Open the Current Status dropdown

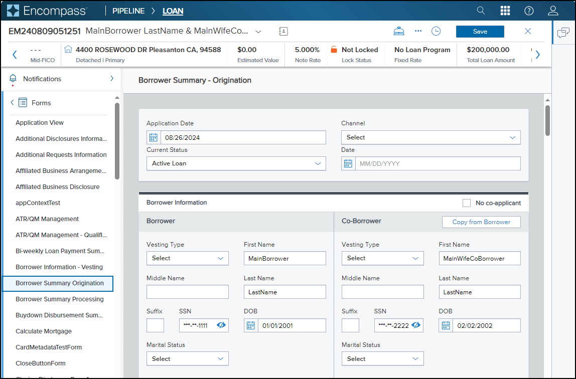coord(236,163)
